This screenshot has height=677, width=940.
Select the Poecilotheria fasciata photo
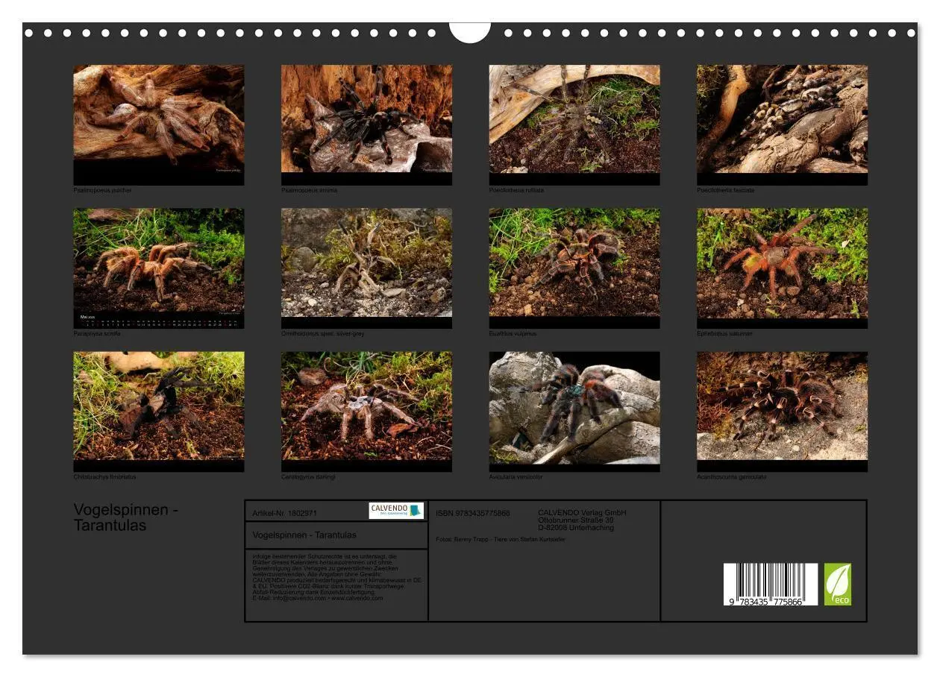tap(782, 125)
